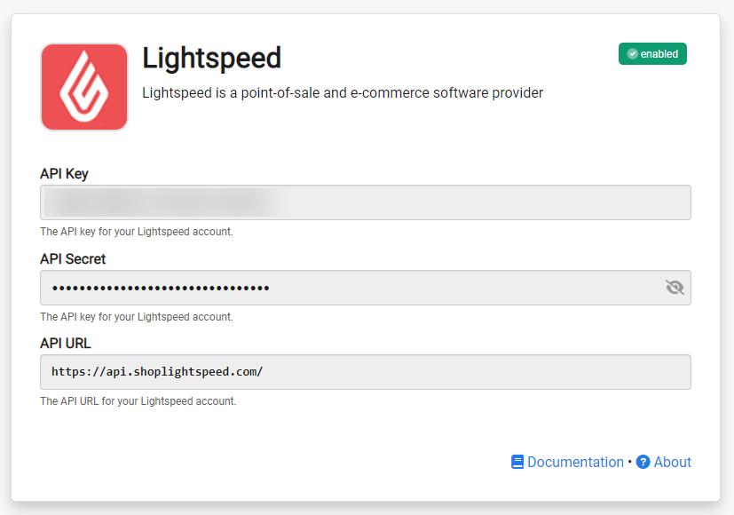This screenshot has height=515, width=734.
Task: Focus the masked API Secret field
Action: (366, 288)
